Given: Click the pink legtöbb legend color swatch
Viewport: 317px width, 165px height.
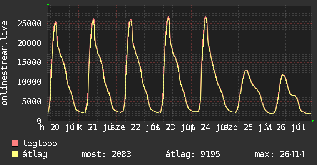Looking at the screenshot, I should (15, 143).
